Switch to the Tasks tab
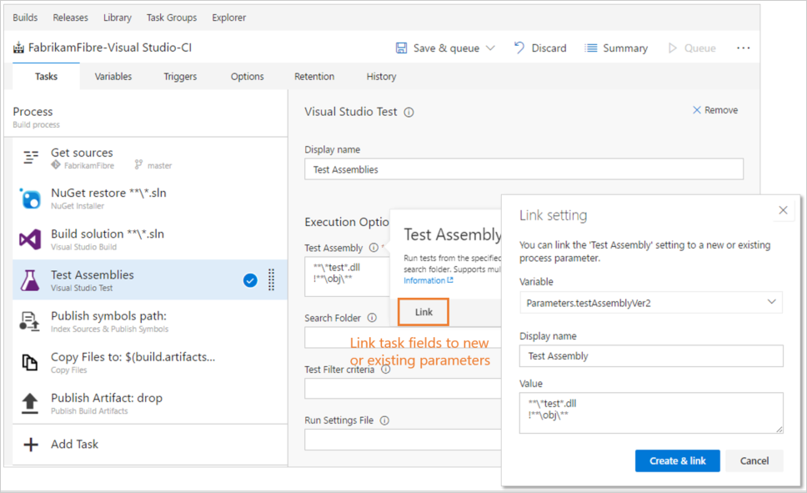This screenshot has width=807, height=493. [x=47, y=76]
